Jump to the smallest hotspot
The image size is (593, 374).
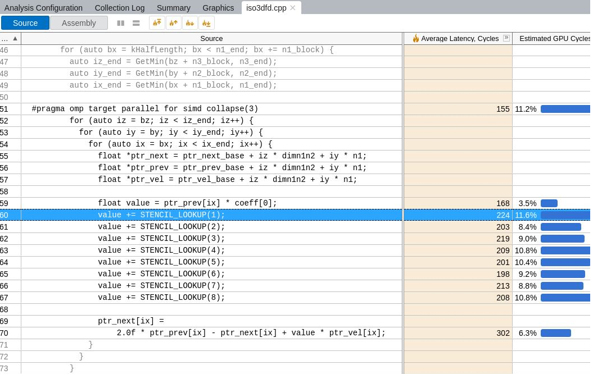point(206,23)
